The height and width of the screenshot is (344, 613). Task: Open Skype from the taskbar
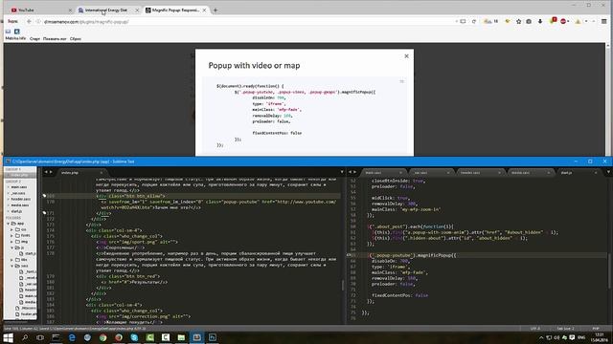(x=134, y=337)
